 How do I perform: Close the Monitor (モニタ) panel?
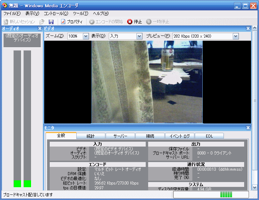(x=248, y=128)
